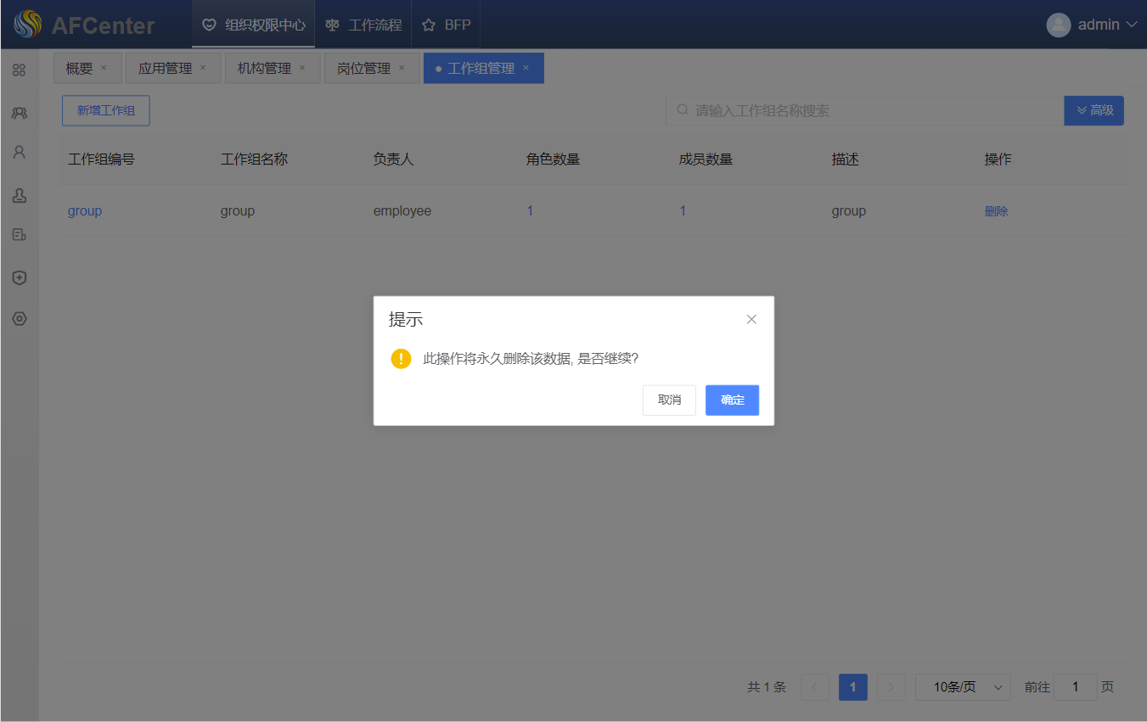The height and width of the screenshot is (722, 1147).
Task: Close the 提示 dialog with the X icon
Action: pyautogui.click(x=751, y=320)
